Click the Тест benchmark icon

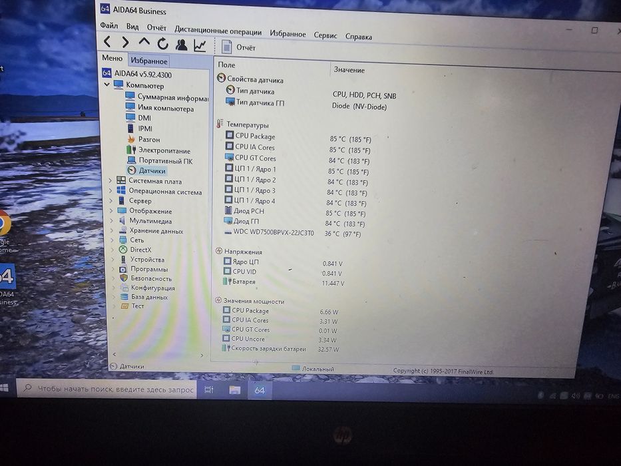(x=124, y=306)
